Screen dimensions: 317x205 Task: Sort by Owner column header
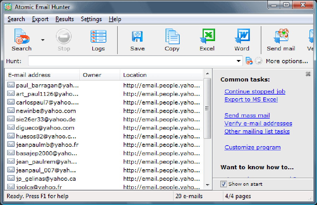pyautogui.click(x=100, y=75)
